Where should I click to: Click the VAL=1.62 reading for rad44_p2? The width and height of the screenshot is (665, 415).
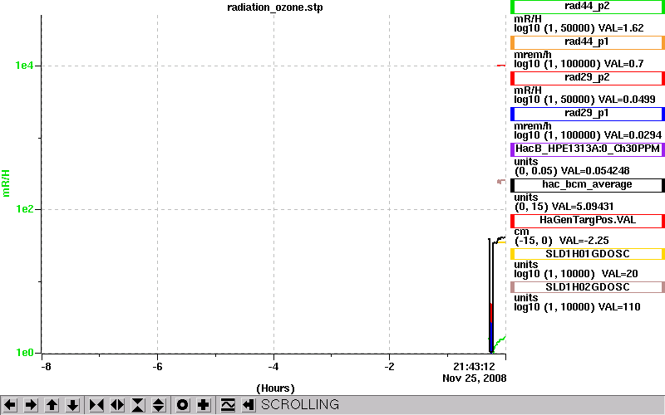(x=621, y=28)
